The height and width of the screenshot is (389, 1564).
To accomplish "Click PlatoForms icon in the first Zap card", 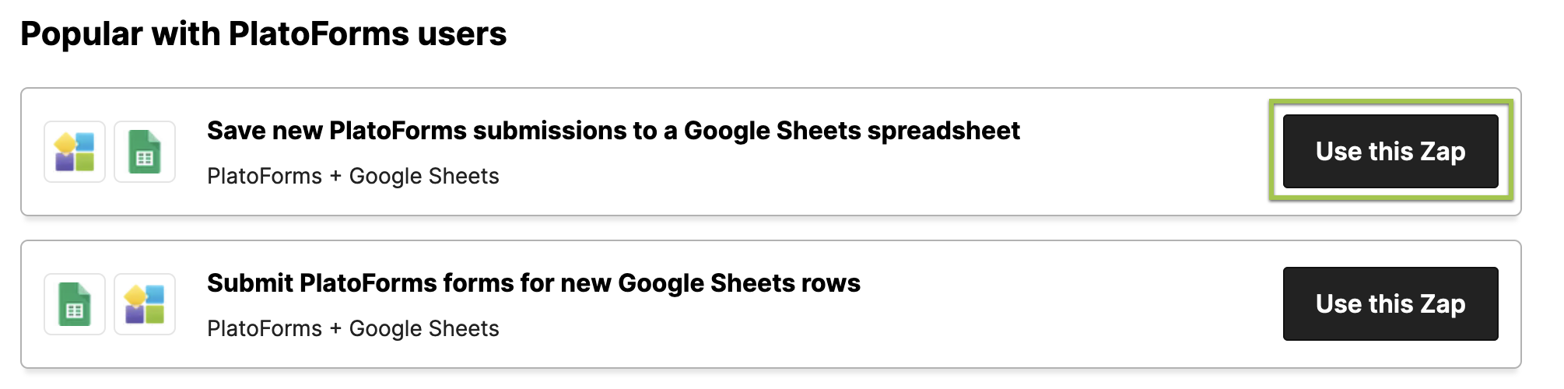I will [75, 152].
